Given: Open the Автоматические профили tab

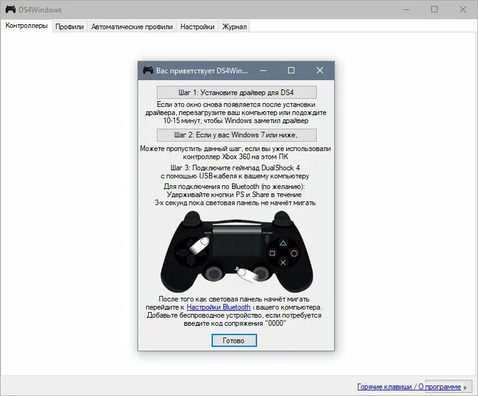Looking at the screenshot, I should [x=132, y=27].
